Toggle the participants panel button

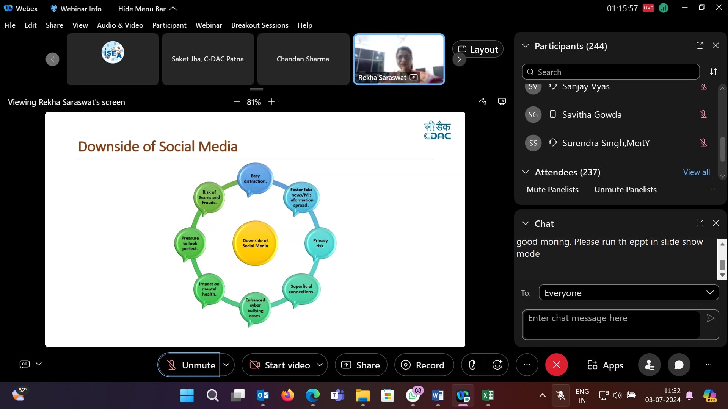(x=649, y=365)
